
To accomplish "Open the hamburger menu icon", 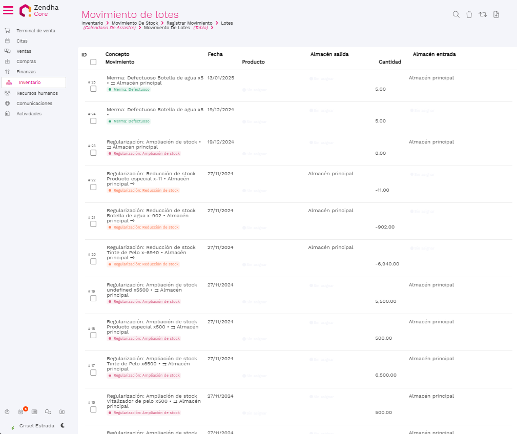I will coord(8,10).
